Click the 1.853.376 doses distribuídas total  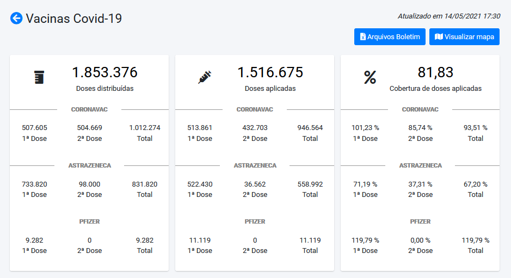[x=104, y=72]
